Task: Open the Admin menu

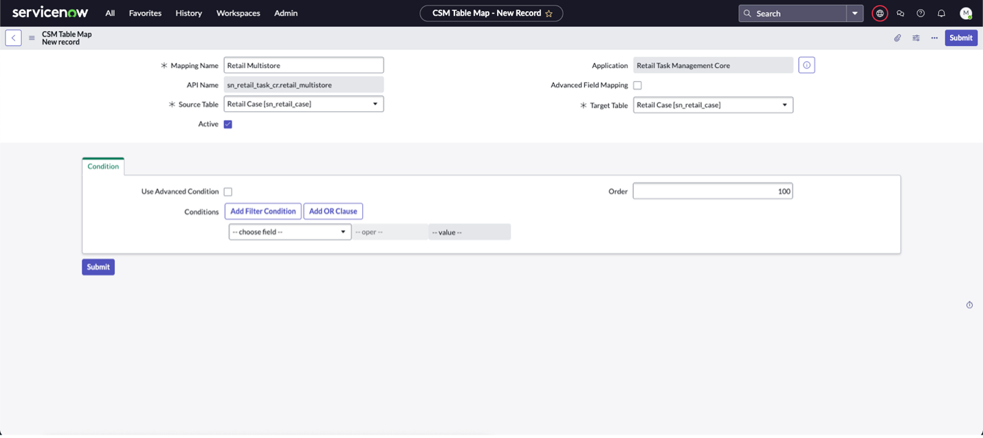Action: point(286,13)
